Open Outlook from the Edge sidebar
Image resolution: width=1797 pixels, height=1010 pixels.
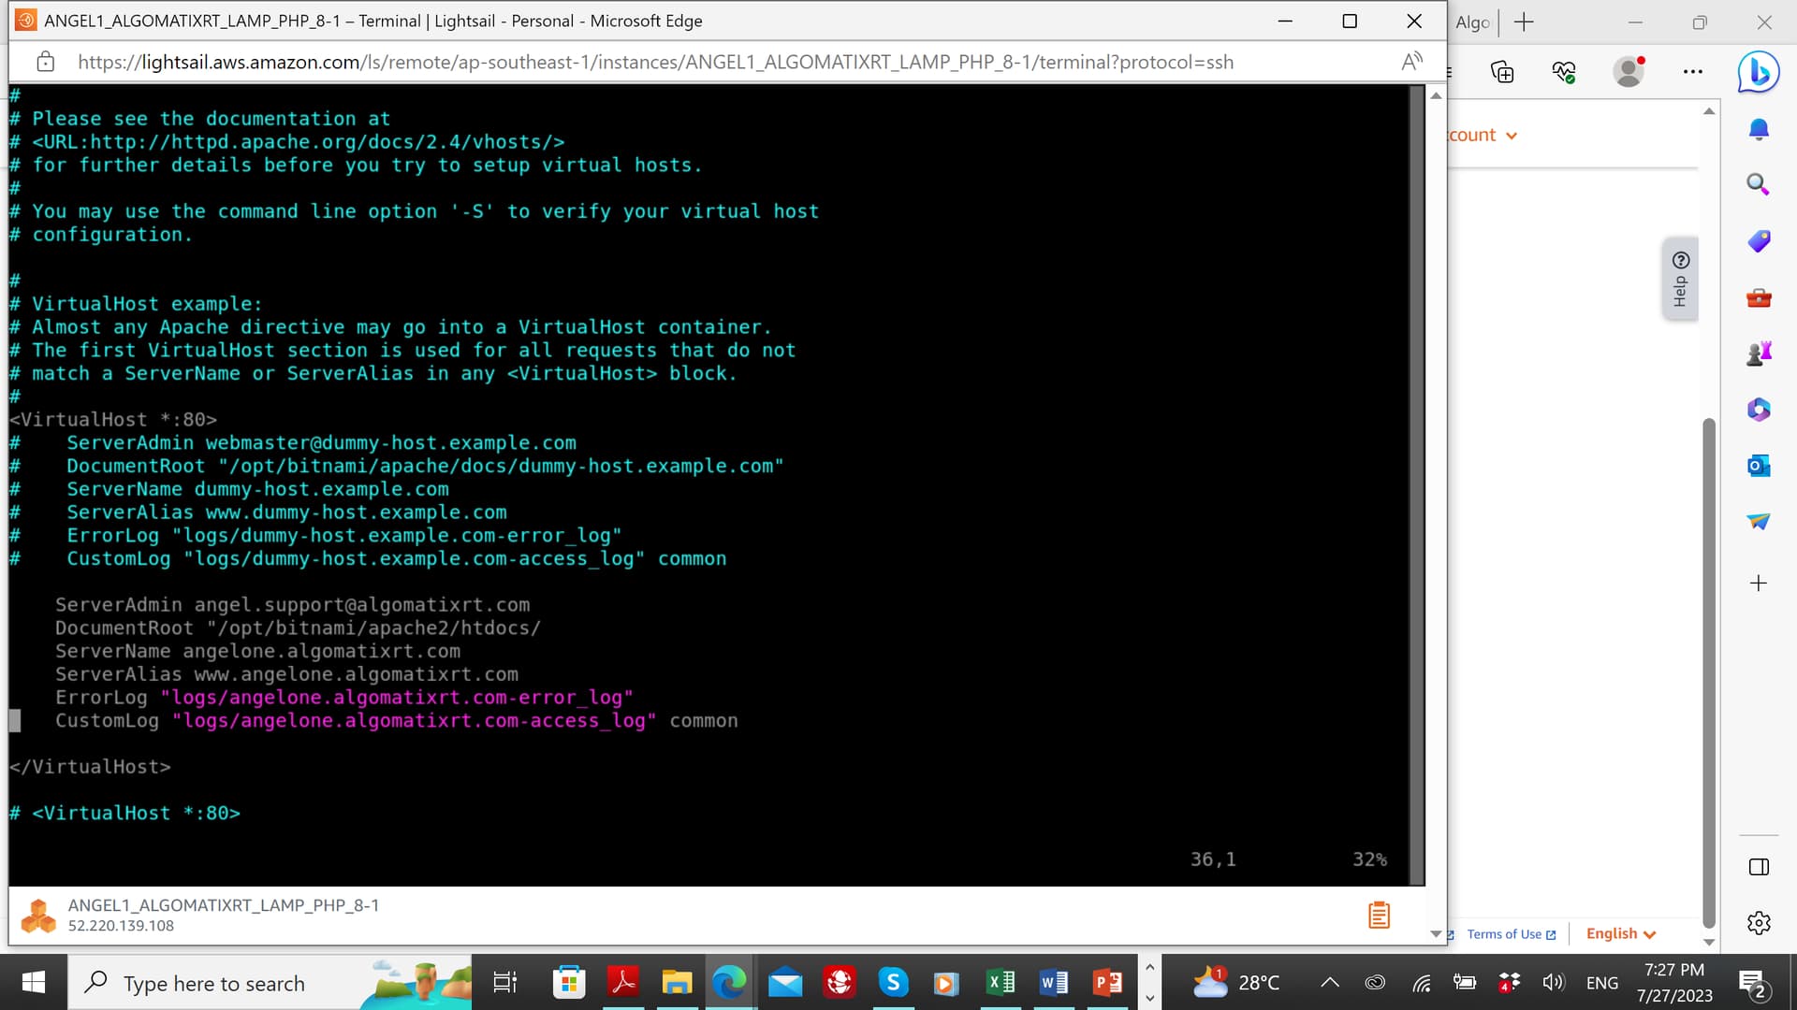click(1759, 465)
